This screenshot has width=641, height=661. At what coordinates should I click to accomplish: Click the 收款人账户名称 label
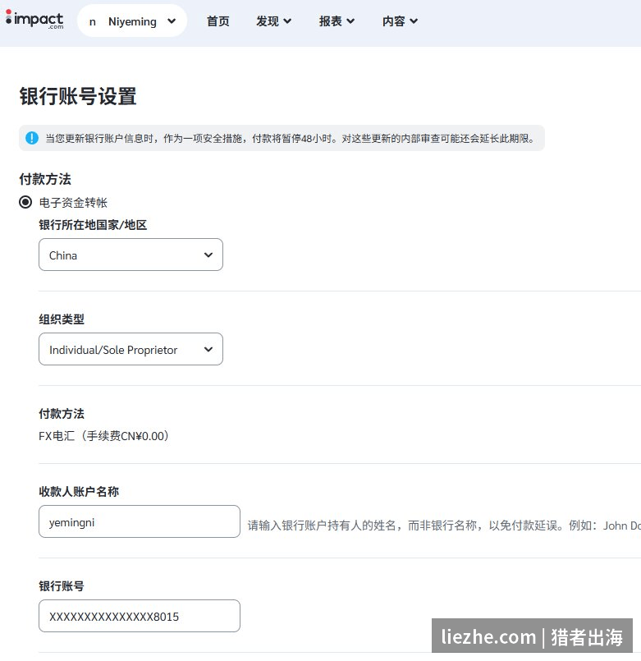(x=79, y=492)
